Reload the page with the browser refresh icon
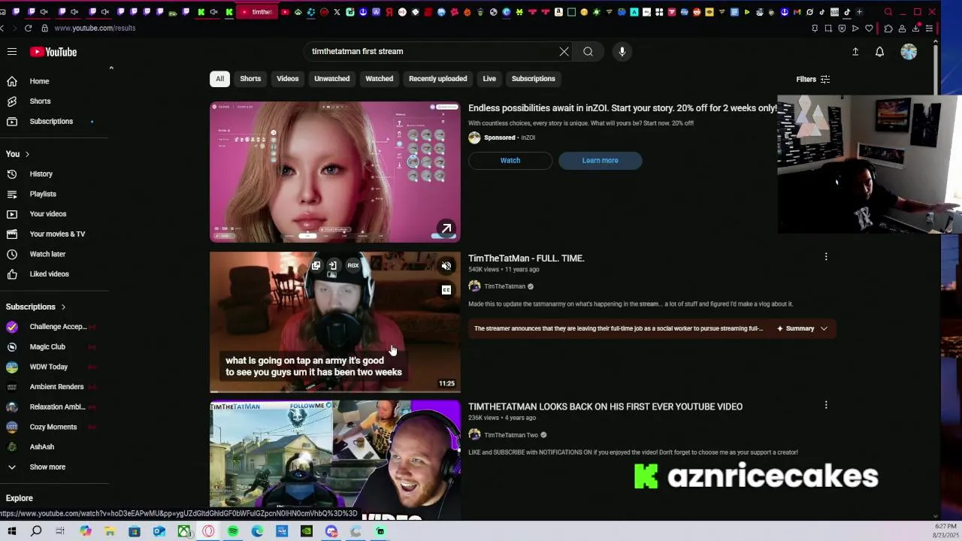This screenshot has height=541, width=962. pos(28,28)
